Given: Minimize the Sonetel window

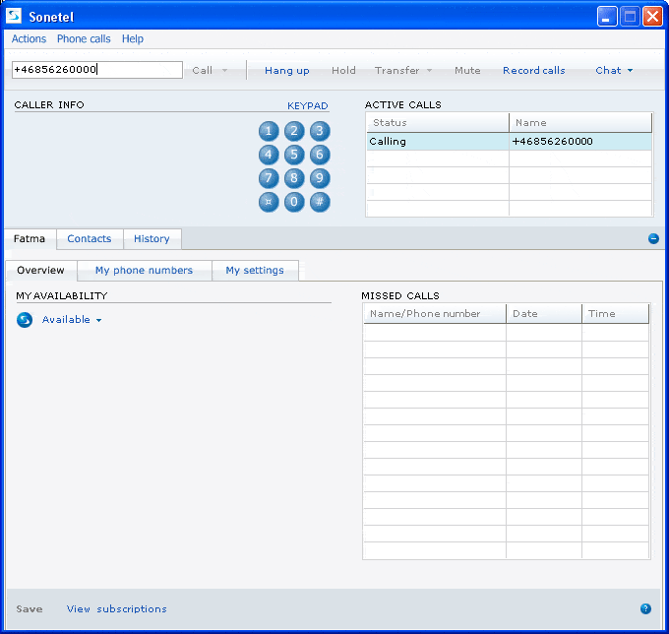Looking at the screenshot, I should [x=607, y=17].
